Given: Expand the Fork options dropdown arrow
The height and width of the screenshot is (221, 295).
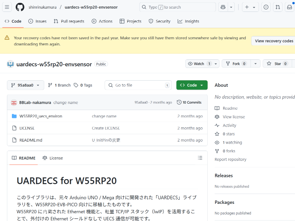Looking at the screenshot, I should tap(256, 64).
